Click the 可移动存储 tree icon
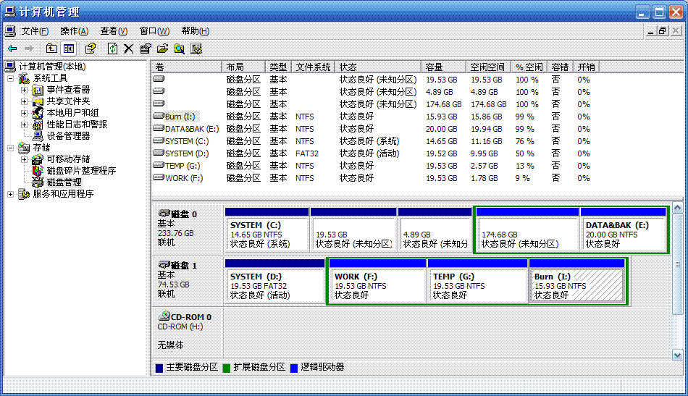The image size is (688, 396). [38, 159]
